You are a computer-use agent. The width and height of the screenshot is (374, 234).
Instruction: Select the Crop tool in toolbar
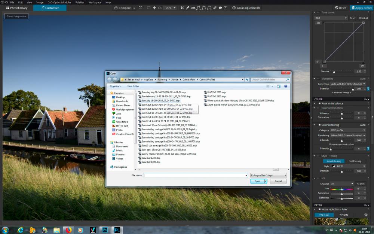(182, 8)
